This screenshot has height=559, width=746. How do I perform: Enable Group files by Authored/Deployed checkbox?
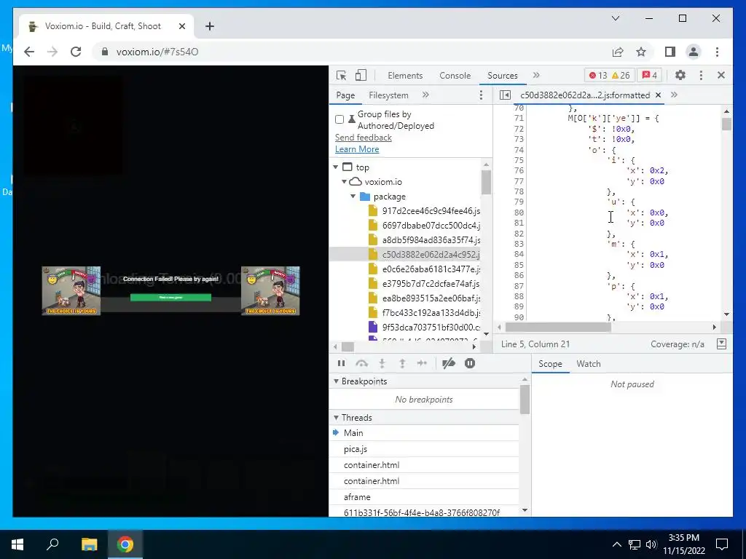click(339, 119)
